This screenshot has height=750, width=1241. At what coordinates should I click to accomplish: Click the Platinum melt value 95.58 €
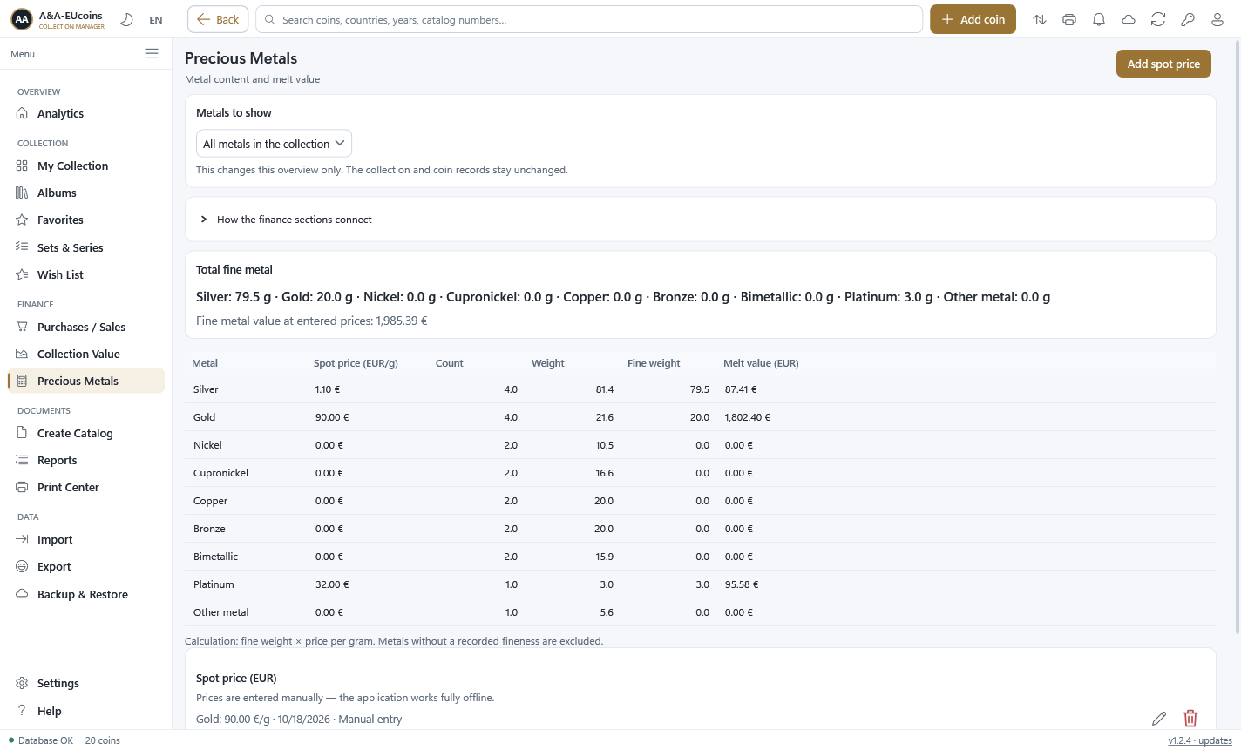(x=742, y=584)
